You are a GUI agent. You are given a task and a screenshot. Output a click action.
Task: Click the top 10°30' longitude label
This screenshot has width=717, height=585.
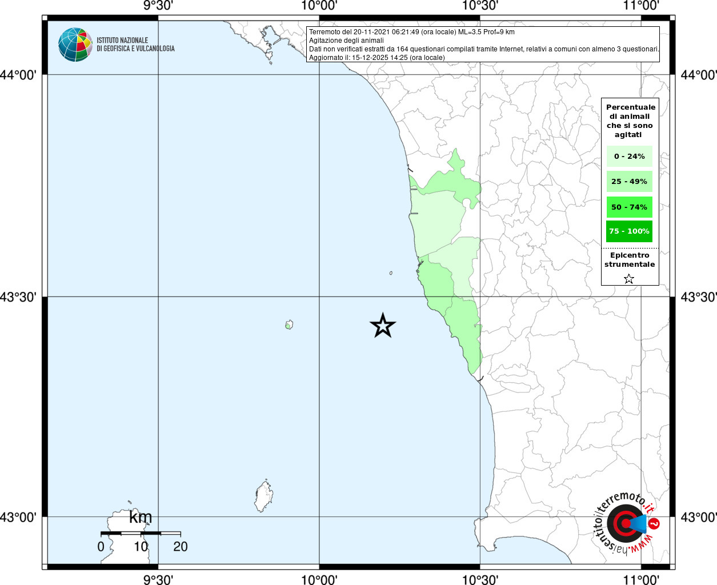(x=480, y=6)
